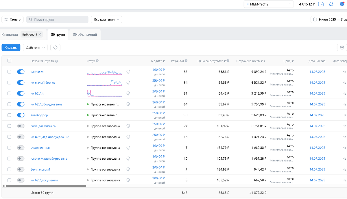The height and width of the screenshot is (199, 347).
Task: Click lightbulb icon for ки b2b\документы
Action: (x=128, y=180)
